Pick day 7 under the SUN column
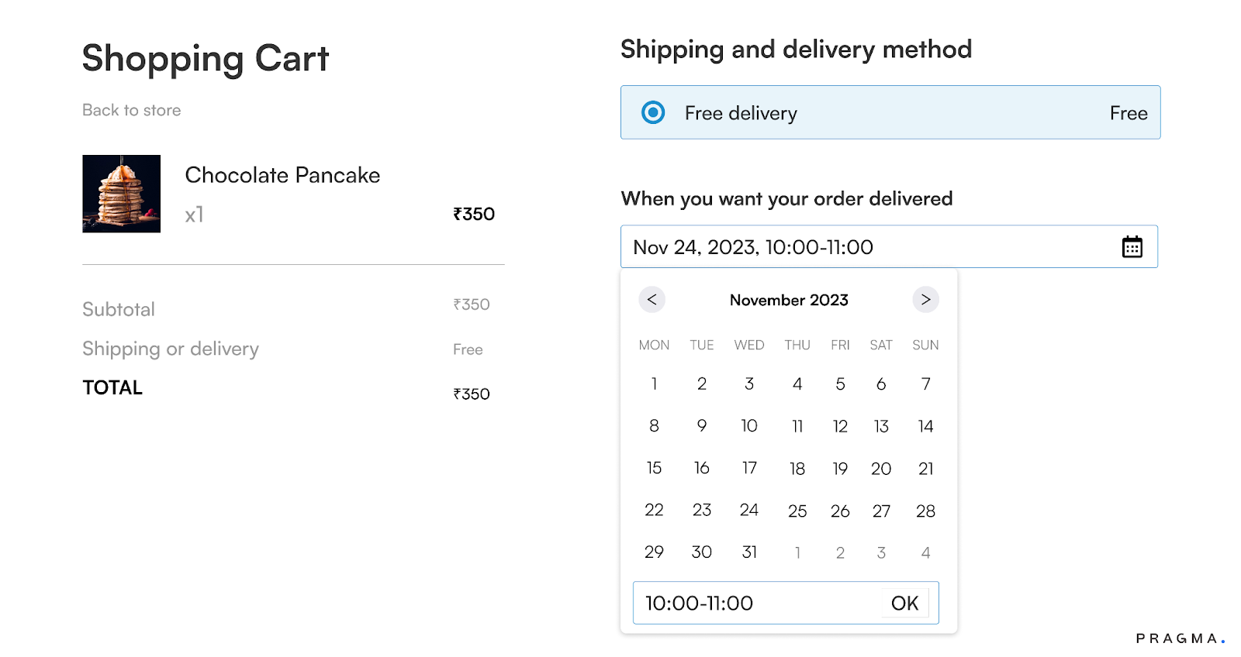The width and height of the screenshot is (1241, 657). pos(925,384)
